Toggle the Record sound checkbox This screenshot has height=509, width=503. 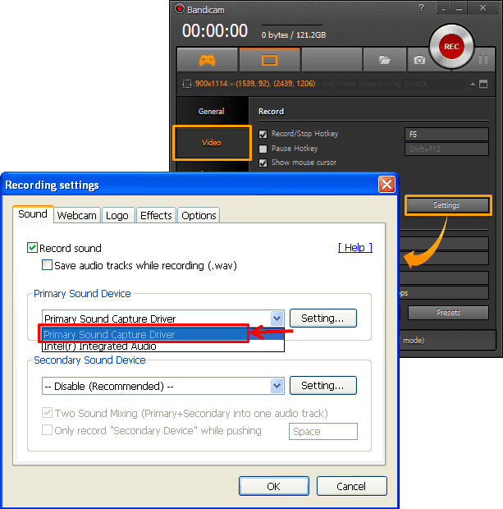point(33,248)
